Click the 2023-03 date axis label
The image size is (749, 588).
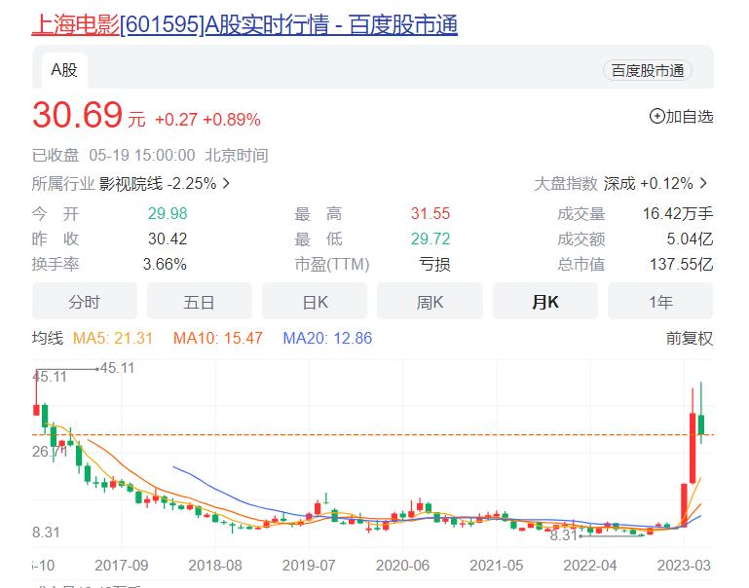point(684,566)
